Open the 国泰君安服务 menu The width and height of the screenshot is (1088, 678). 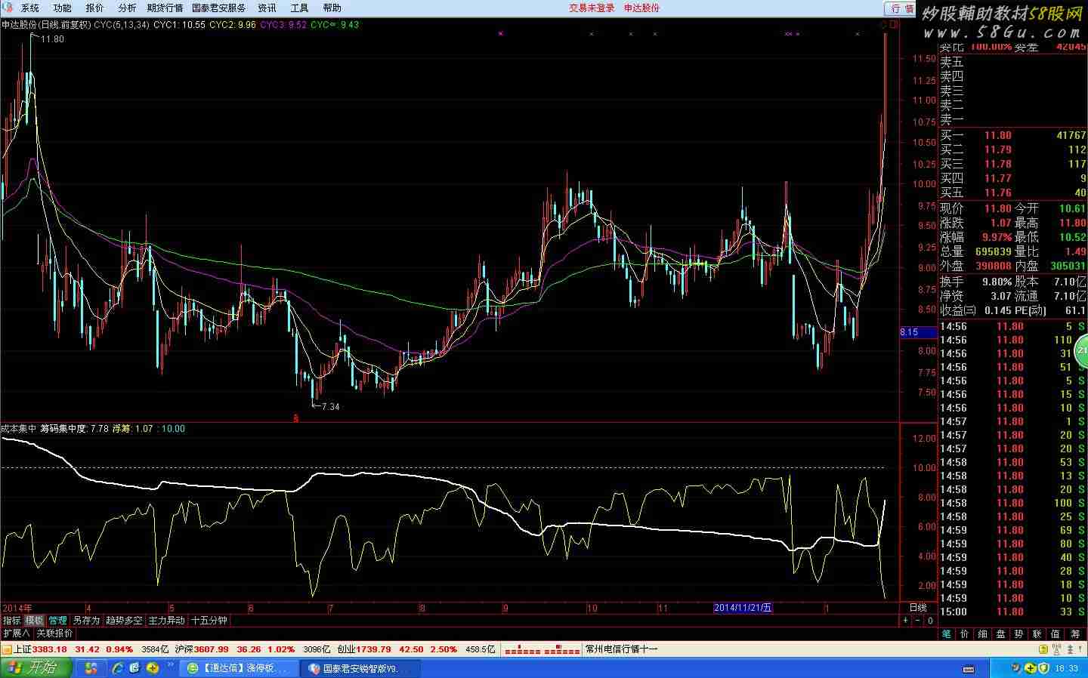tap(218, 8)
